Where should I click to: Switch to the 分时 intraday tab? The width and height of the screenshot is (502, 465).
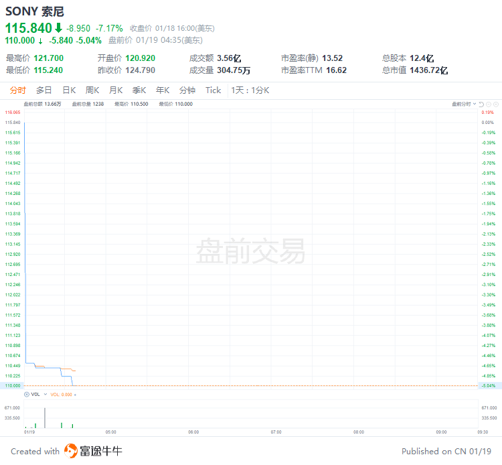coord(17,90)
